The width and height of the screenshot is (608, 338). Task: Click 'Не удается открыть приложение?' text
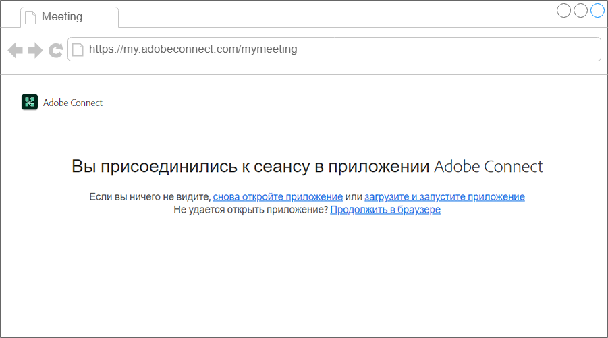251,210
